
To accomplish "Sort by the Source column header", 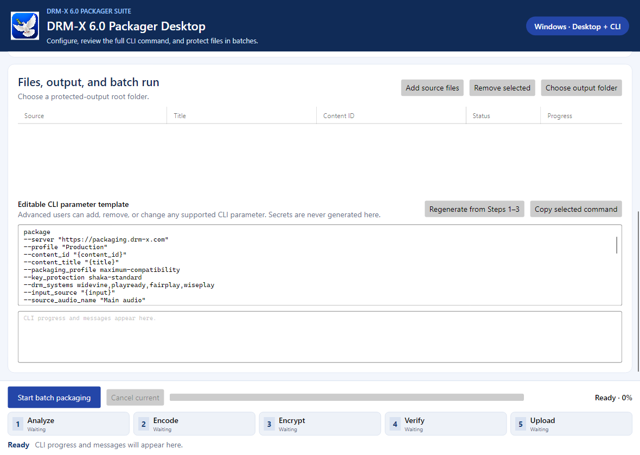I will click(x=34, y=116).
